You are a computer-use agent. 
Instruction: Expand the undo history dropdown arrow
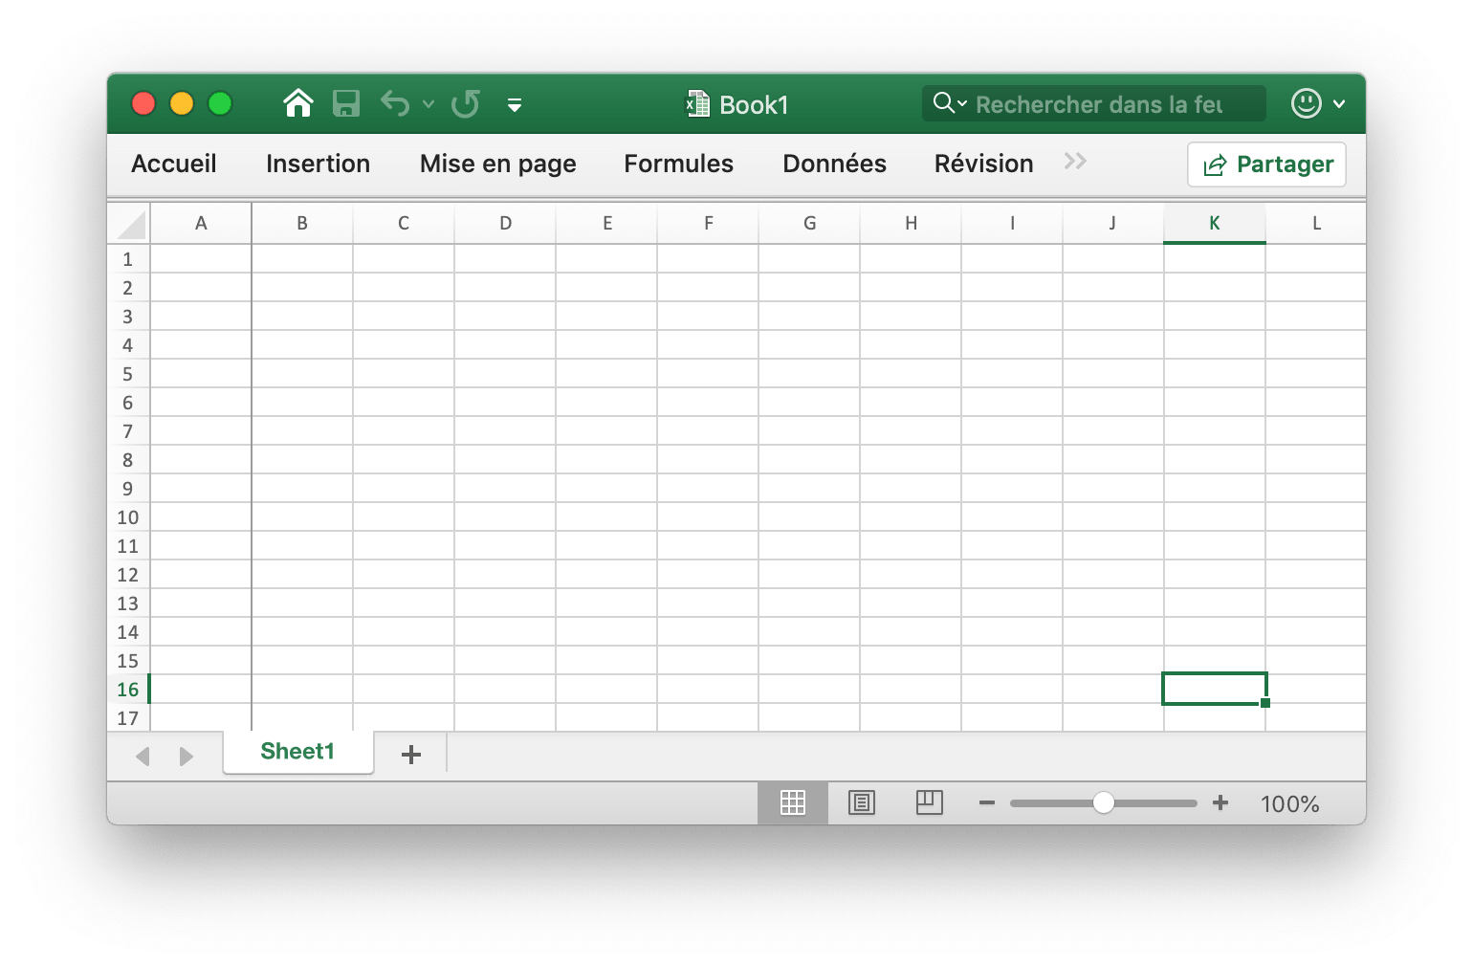tap(429, 104)
